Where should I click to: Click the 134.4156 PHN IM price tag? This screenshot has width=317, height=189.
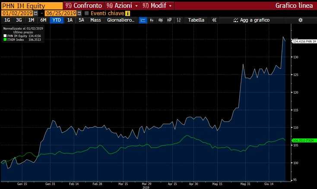[x=304, y=42]
